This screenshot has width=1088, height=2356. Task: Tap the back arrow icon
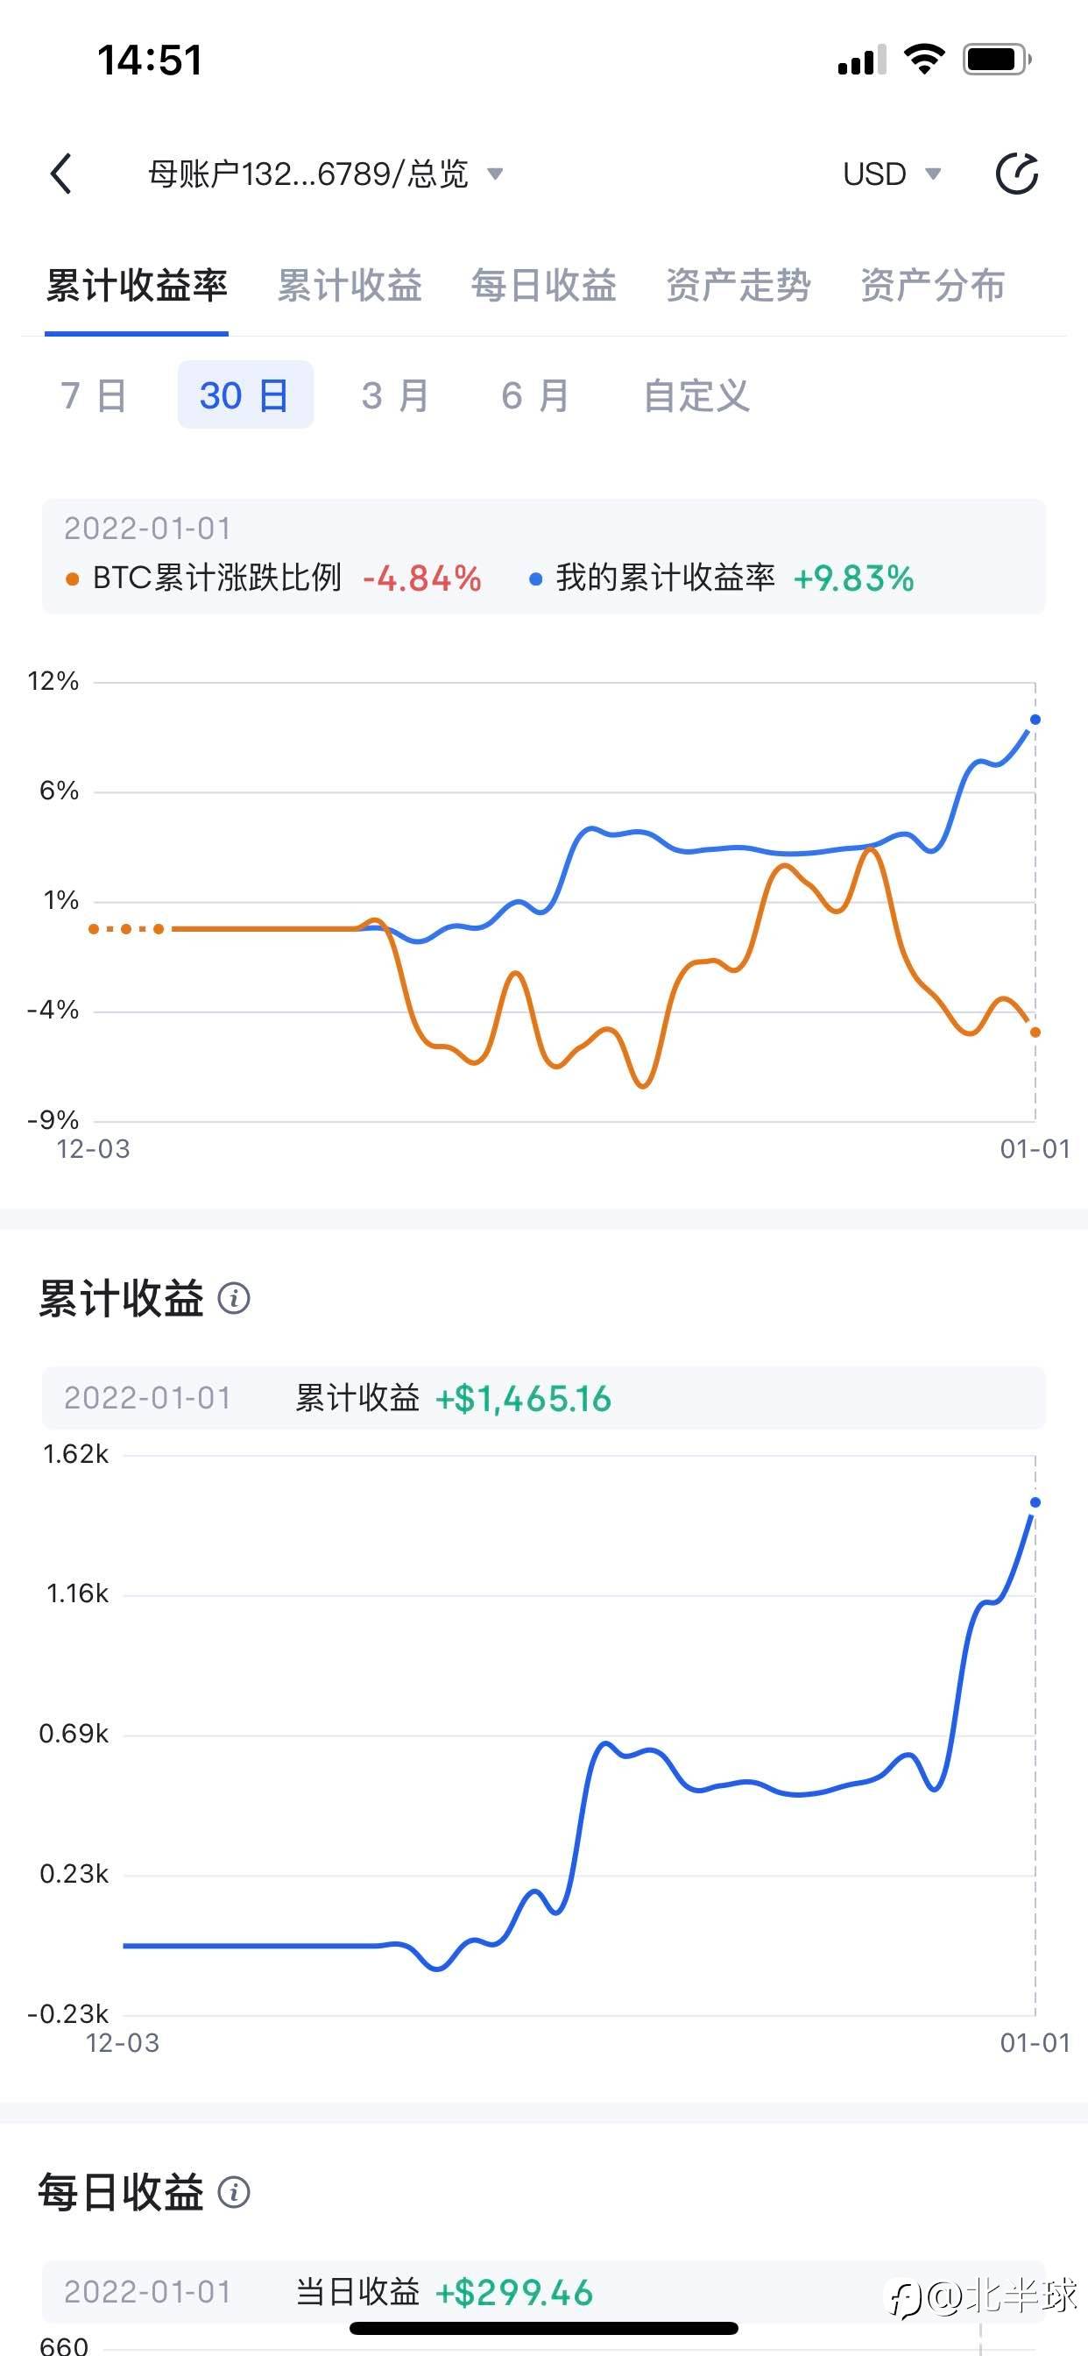(x=60, y=174)
